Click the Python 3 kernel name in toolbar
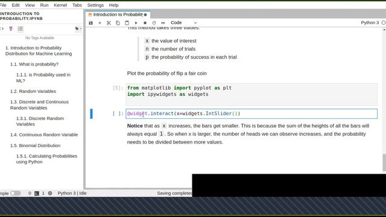Image resolution: width=386 pixels, height=217 pixels. click(x=370, y=23)
